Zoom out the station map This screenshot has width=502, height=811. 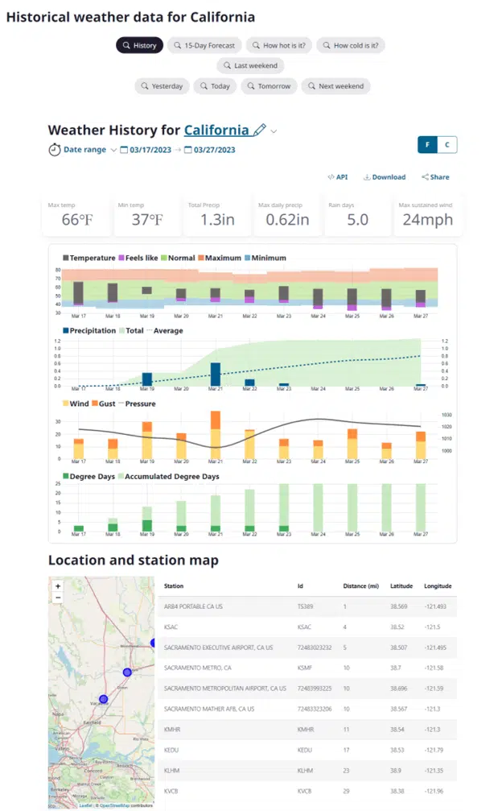tap(58, 598)
